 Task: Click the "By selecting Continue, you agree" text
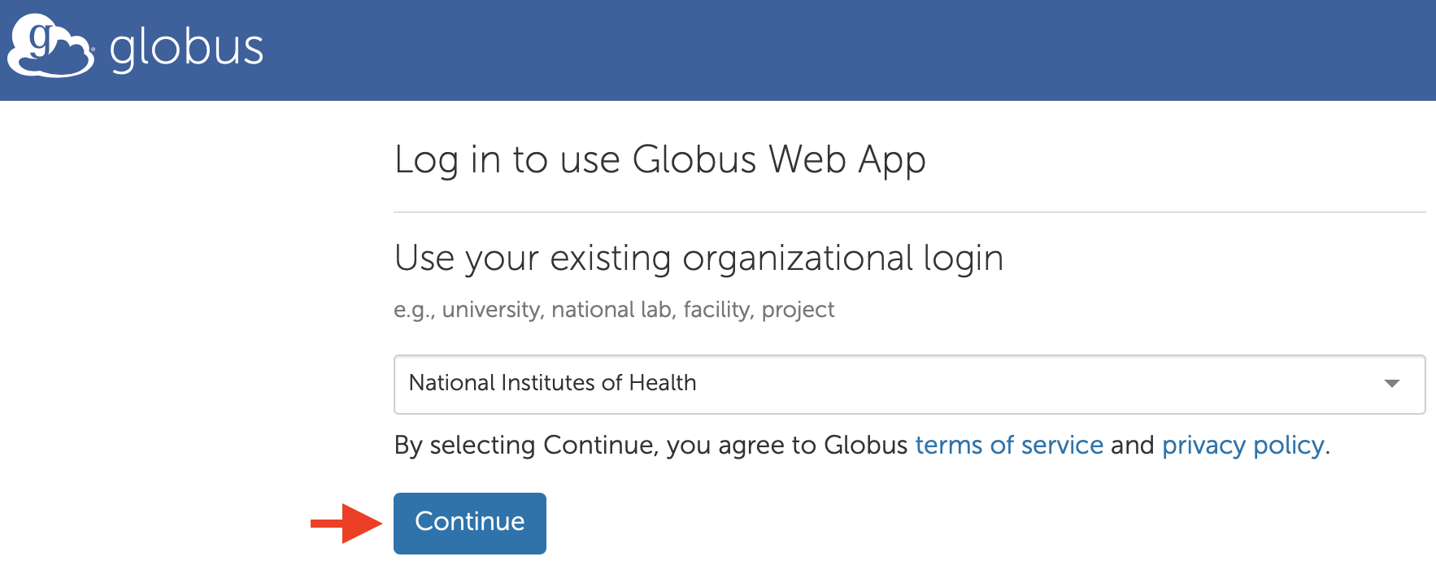[x=569, y=446]
